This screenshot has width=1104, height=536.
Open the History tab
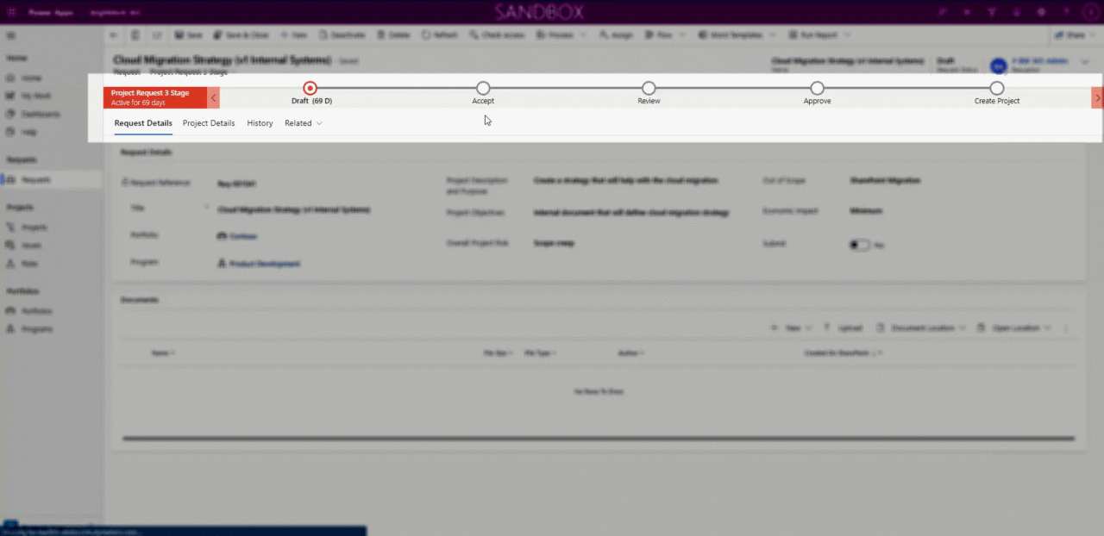click(260, 122)
